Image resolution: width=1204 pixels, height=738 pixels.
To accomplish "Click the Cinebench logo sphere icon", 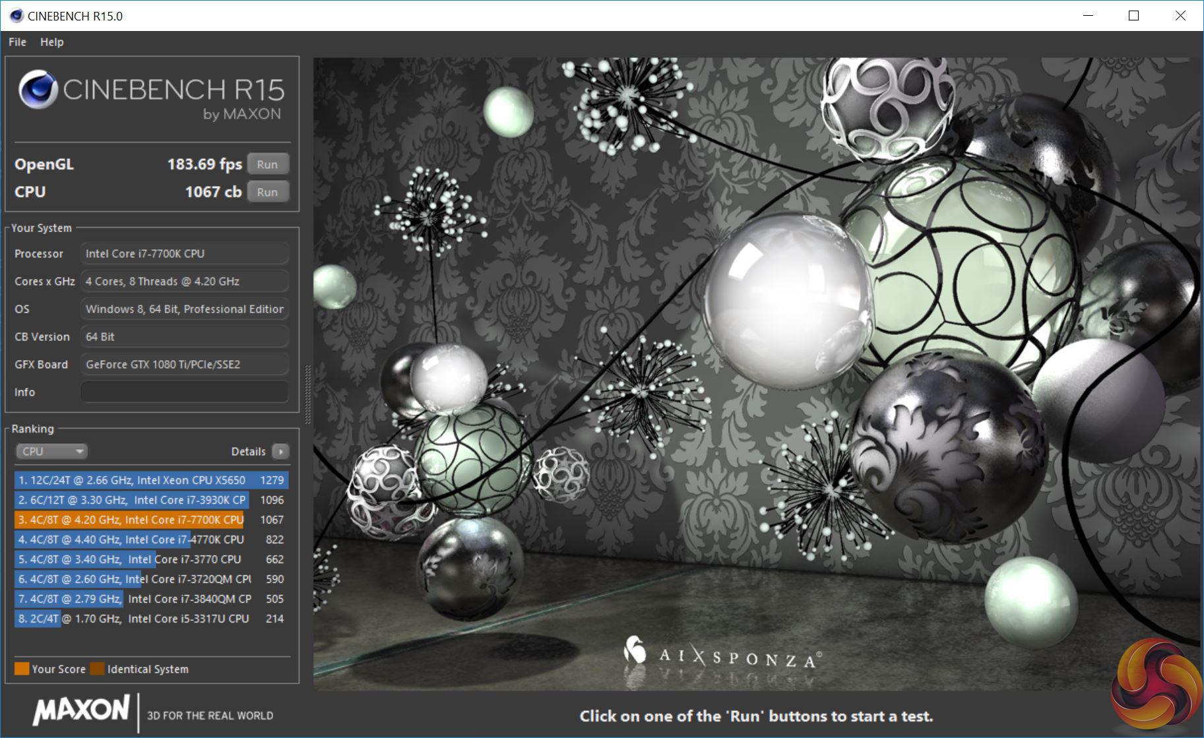I will pos(38,90).
